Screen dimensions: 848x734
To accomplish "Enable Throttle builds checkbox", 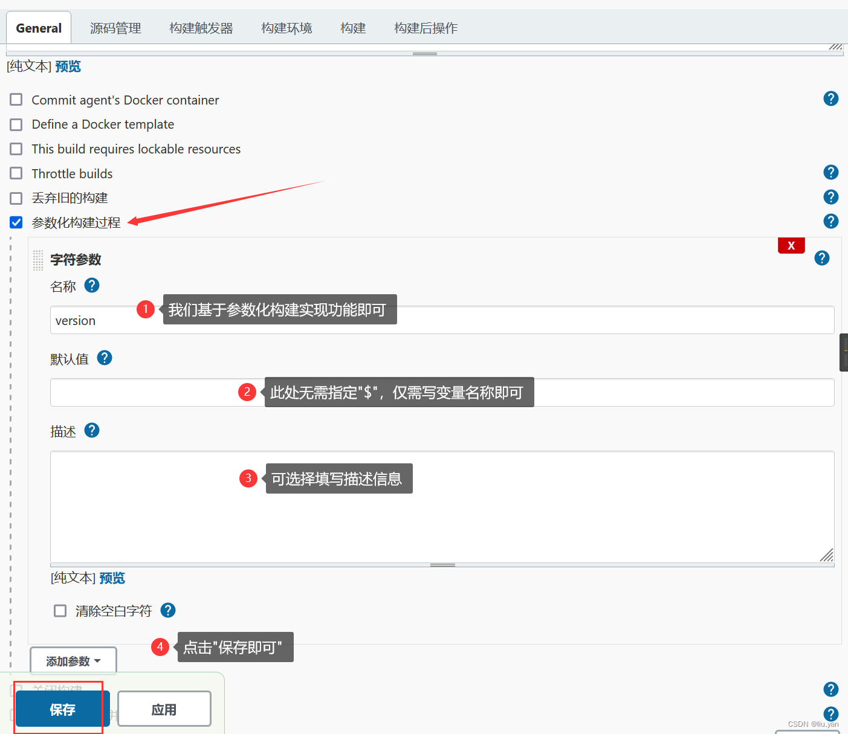I will pyautogui.click(x=16, y=173).
